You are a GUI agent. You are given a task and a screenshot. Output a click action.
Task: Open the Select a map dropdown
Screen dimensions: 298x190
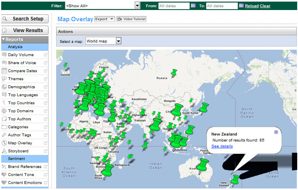(x=103, y=41)
